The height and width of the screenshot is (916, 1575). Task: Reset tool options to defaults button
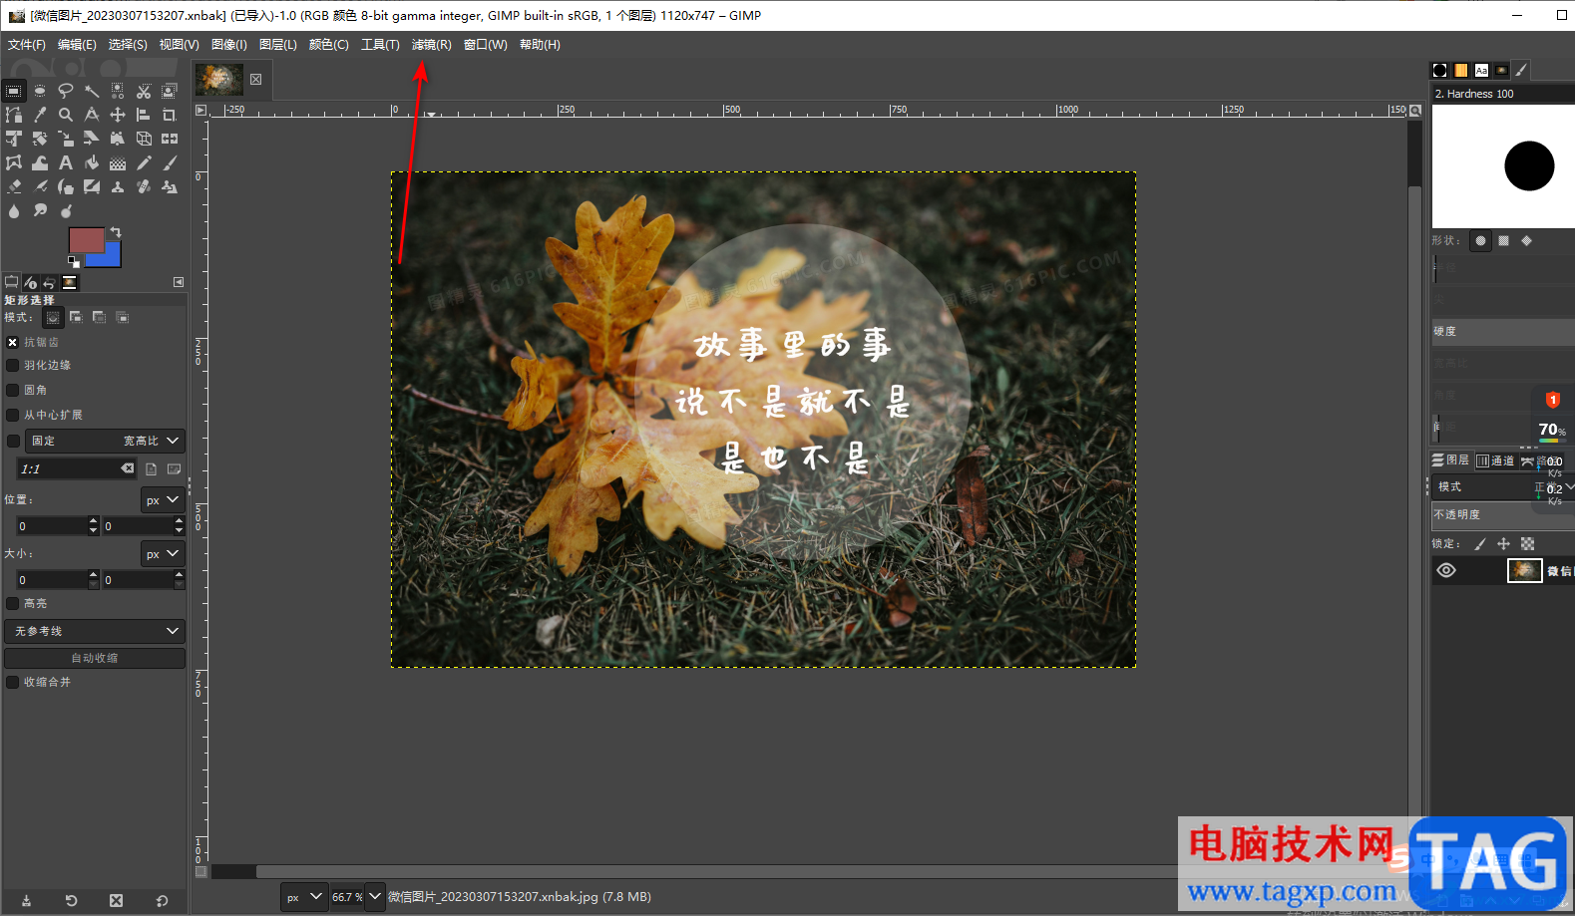click(162, 900)
